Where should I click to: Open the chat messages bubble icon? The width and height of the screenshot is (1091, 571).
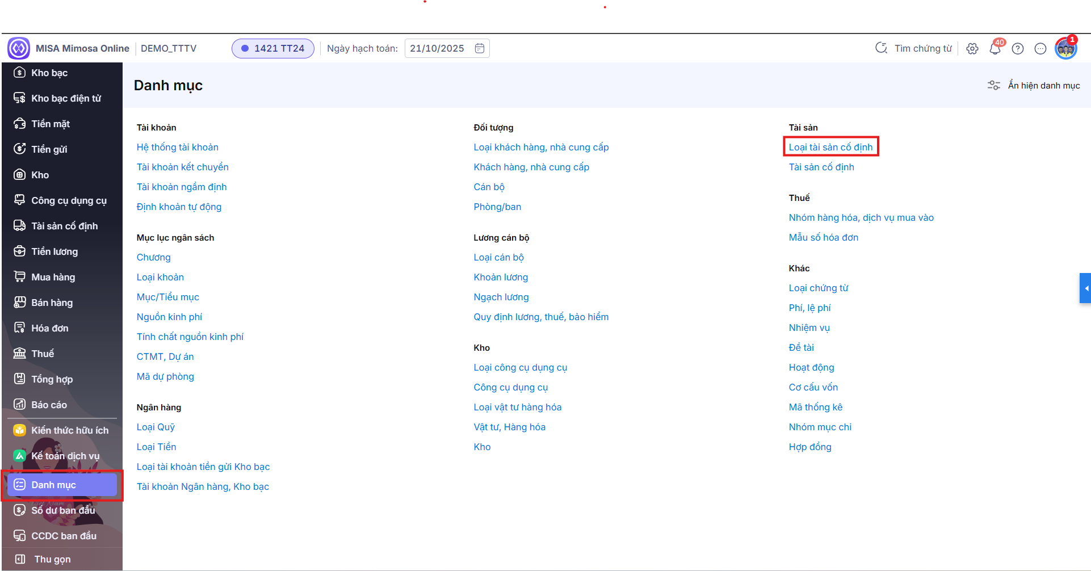[1040, 49]
